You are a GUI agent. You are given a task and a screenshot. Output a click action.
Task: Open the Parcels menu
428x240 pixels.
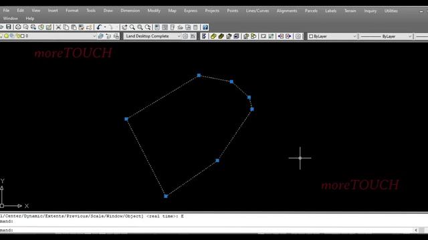click(311, 11)
